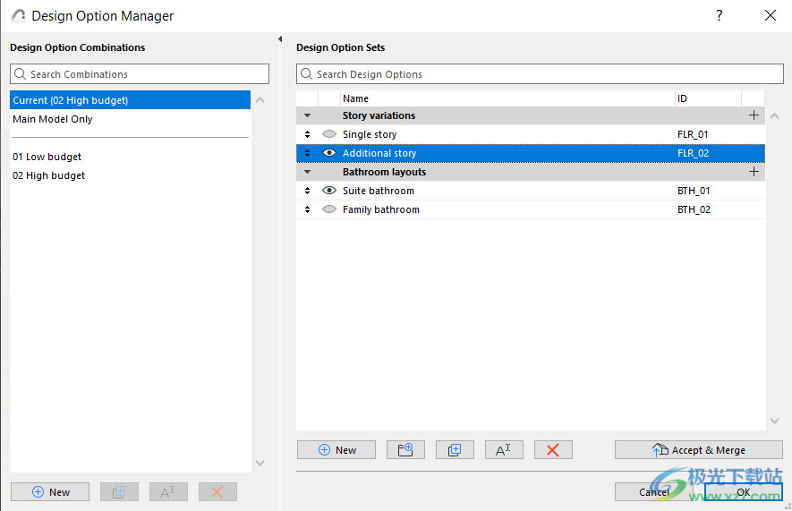Click scroll down arrow in option sets list
The width and height of the screenshot is (792, 511).
point(774,421)
